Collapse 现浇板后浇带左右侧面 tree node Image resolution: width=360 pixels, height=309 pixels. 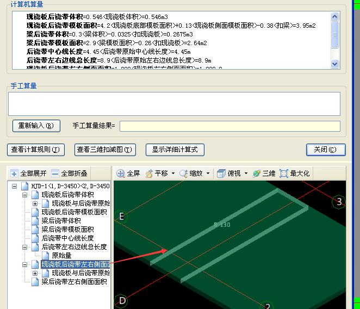(x=24, y=264)
